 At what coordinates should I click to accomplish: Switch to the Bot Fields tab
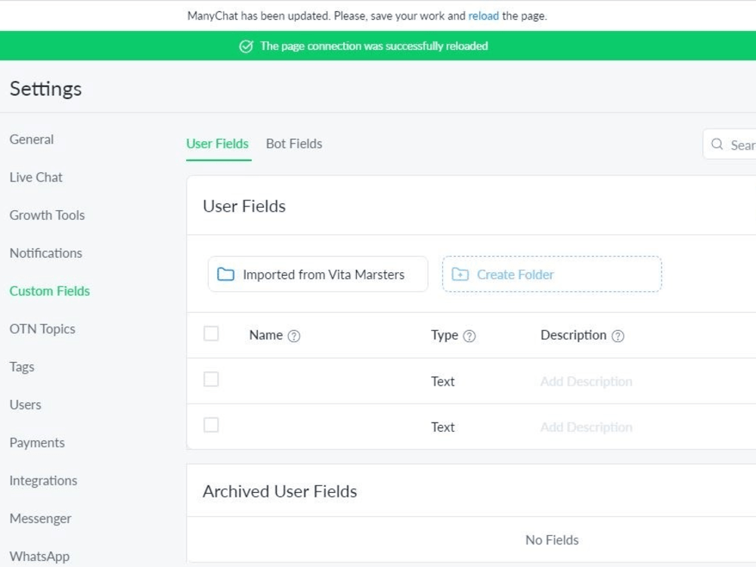pyautogui.click(x=293, y=144)
